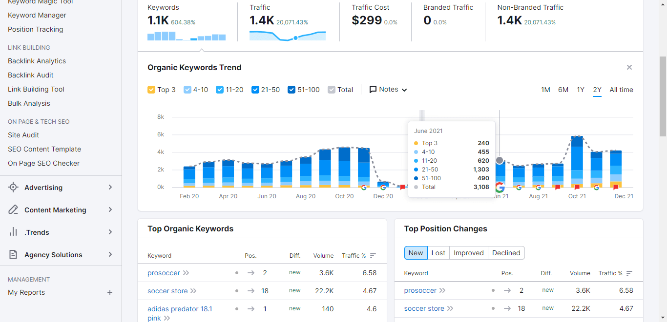This screenshot has width=667, height=322.
Task: Click double-chevron icon beside soccer store in Top Organic Keywords
Action: click(193, 291)
